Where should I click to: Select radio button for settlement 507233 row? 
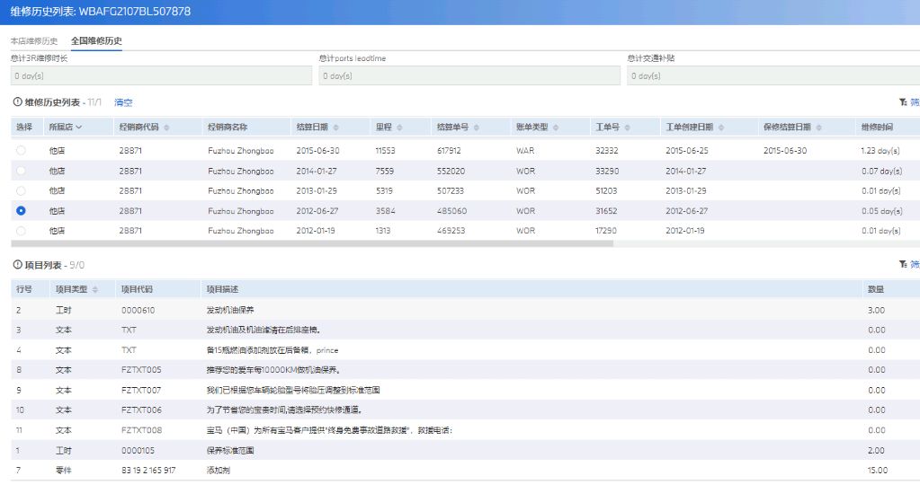(21, 190)
